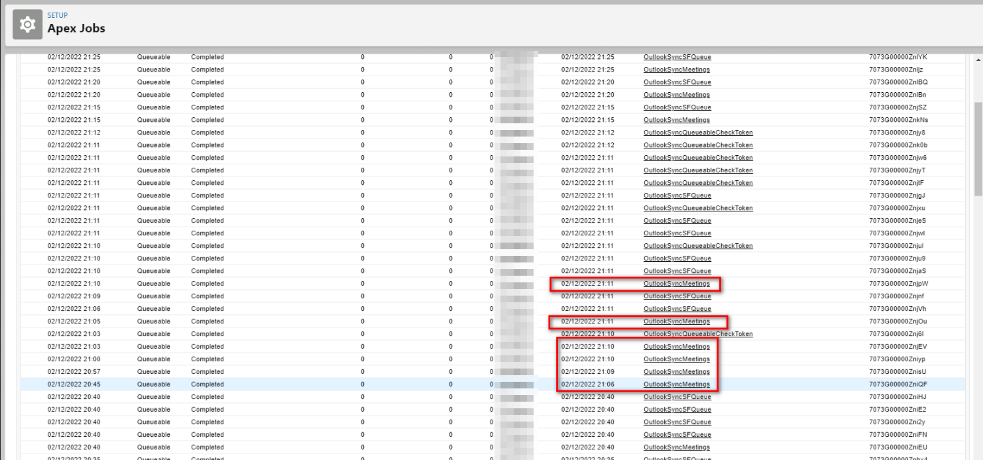Screen dimensions: 983x460
Task: Click submitted date 02/12/2022 20:57
Action: click(74, 372)
